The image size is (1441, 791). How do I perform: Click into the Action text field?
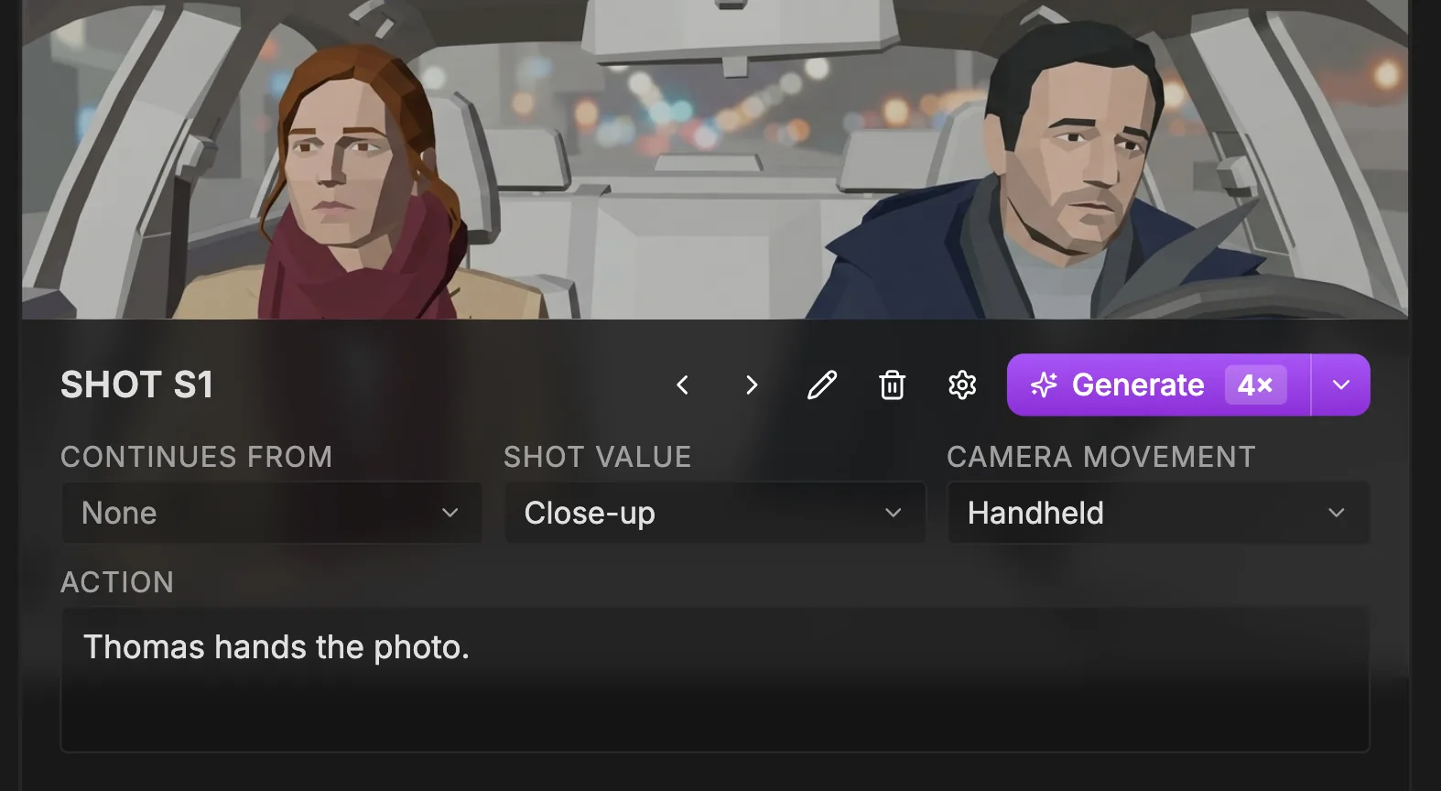click(x=715, y=679)
